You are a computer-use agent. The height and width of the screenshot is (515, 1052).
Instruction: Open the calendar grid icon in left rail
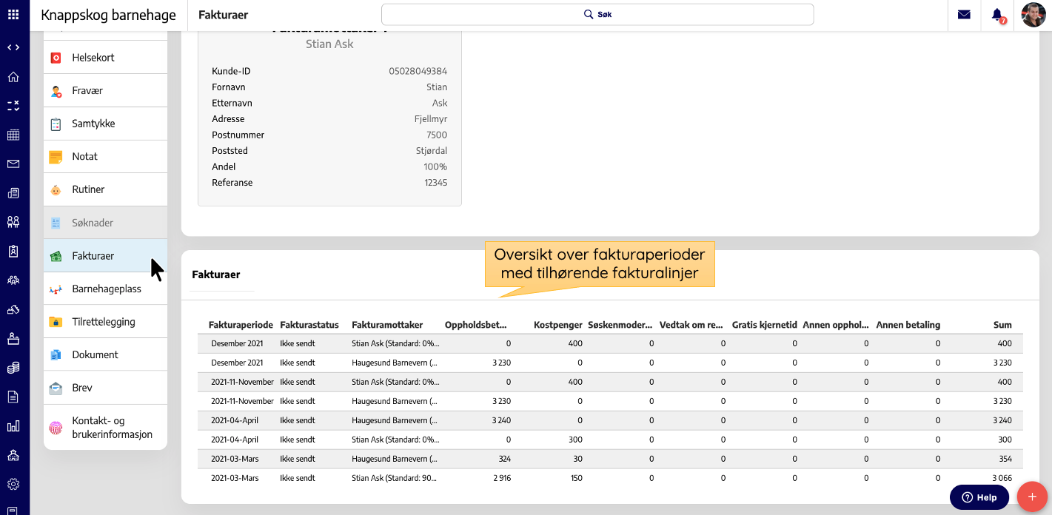point(13,135)
